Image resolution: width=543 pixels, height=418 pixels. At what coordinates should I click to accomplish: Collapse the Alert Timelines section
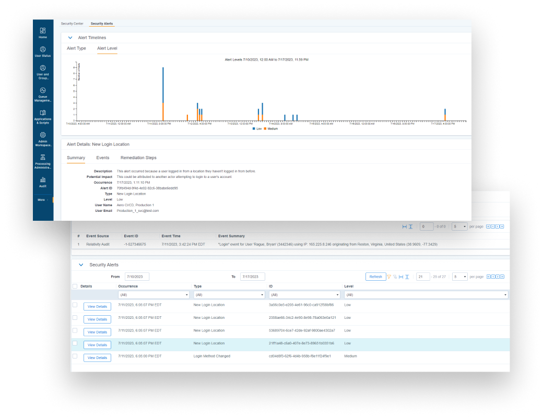pyautogui.click(x=70, y=38)
